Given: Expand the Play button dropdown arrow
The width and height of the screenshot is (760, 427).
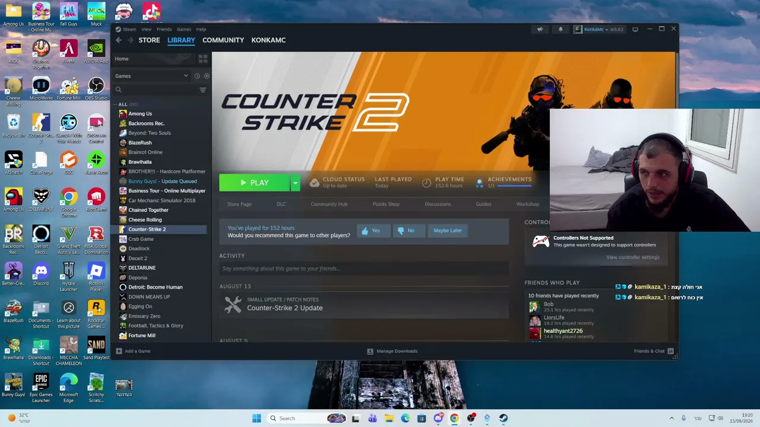Looking at the screenshot, I should coord(295,183).
